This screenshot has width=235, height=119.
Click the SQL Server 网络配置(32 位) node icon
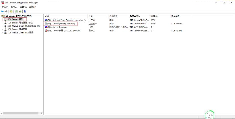click(5, 23)
